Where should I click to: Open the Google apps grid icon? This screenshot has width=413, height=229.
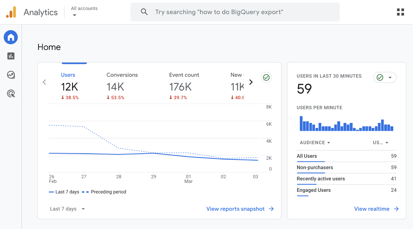click(x=400, y=12)
